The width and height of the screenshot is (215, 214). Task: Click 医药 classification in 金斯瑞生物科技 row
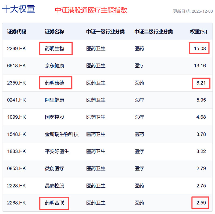tap(139, 134)
